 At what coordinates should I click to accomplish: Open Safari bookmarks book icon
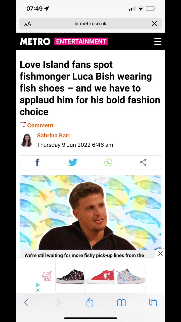click(121, 302)
